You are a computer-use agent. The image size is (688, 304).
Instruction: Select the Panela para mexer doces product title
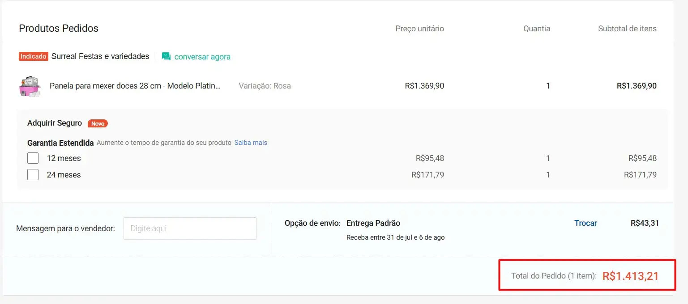135,86
